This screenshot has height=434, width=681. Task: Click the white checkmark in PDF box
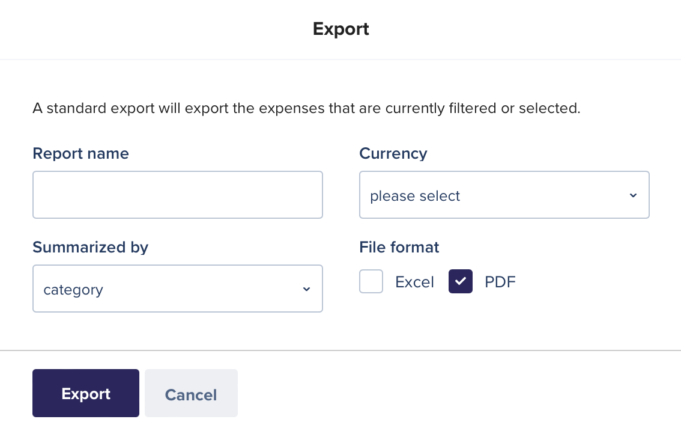461,281
